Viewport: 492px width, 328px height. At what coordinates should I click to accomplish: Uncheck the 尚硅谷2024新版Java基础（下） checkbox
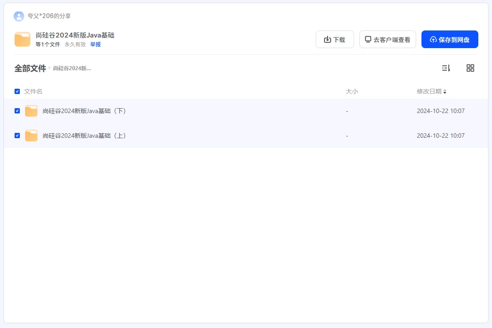tap(17, 111)
